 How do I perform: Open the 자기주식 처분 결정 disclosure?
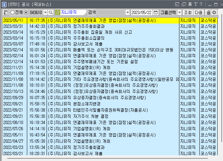(110, 116)
